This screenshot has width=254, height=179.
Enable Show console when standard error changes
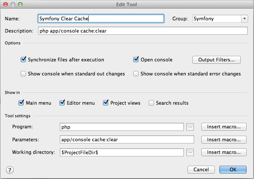(136, 74)
